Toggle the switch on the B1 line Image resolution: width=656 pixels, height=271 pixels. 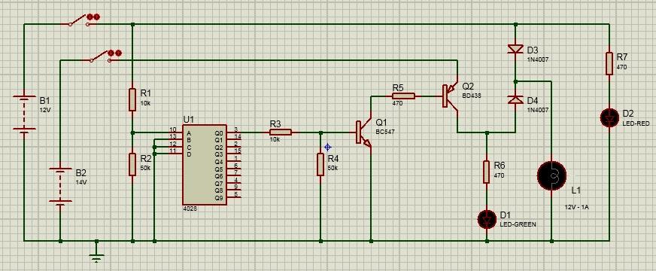[x=82, y=20]
